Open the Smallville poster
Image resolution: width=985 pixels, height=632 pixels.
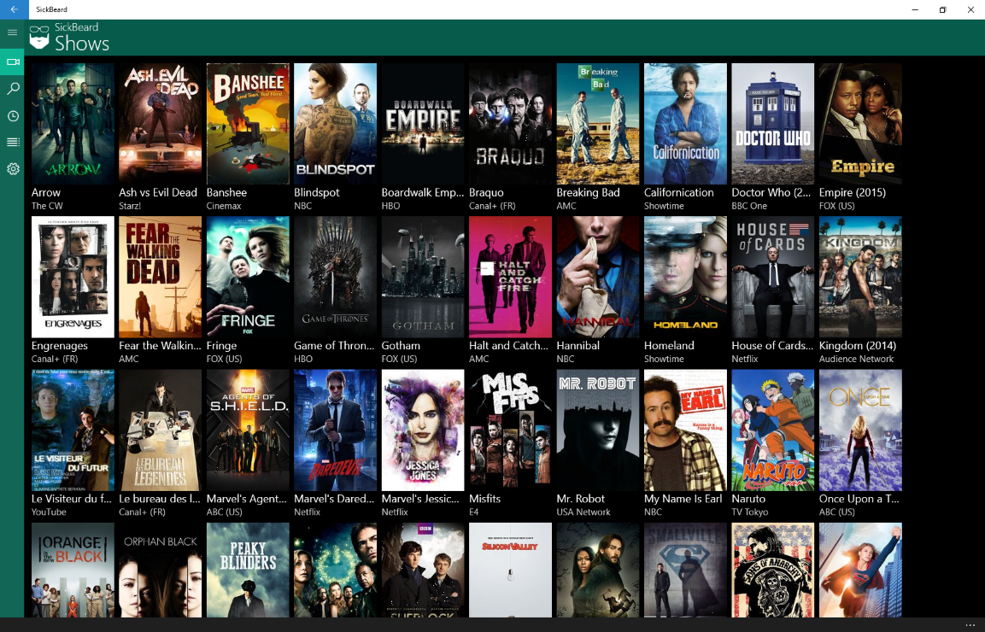(685, 570)
